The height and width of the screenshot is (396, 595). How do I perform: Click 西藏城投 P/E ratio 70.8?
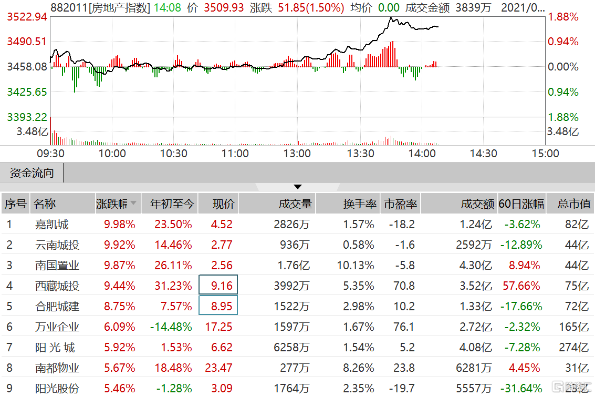point(404,286)
